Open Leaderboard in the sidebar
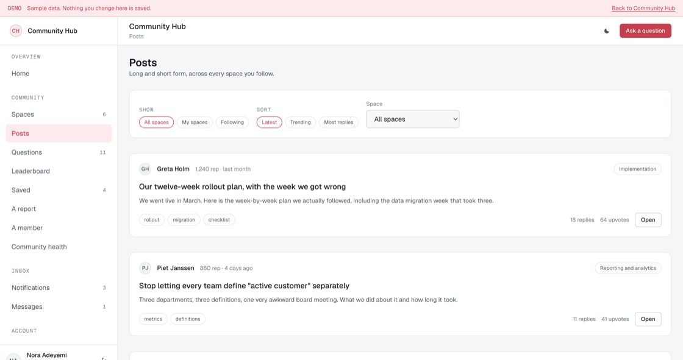This screenshot has width=683, height=360. 59,171
